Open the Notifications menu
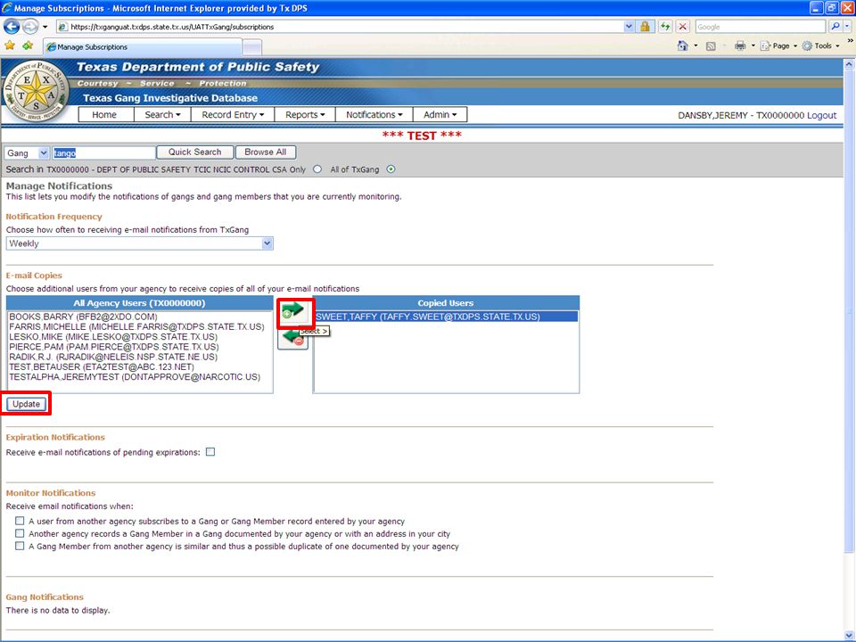Viewport: 856px width, 642px height. tap(374, 115)
